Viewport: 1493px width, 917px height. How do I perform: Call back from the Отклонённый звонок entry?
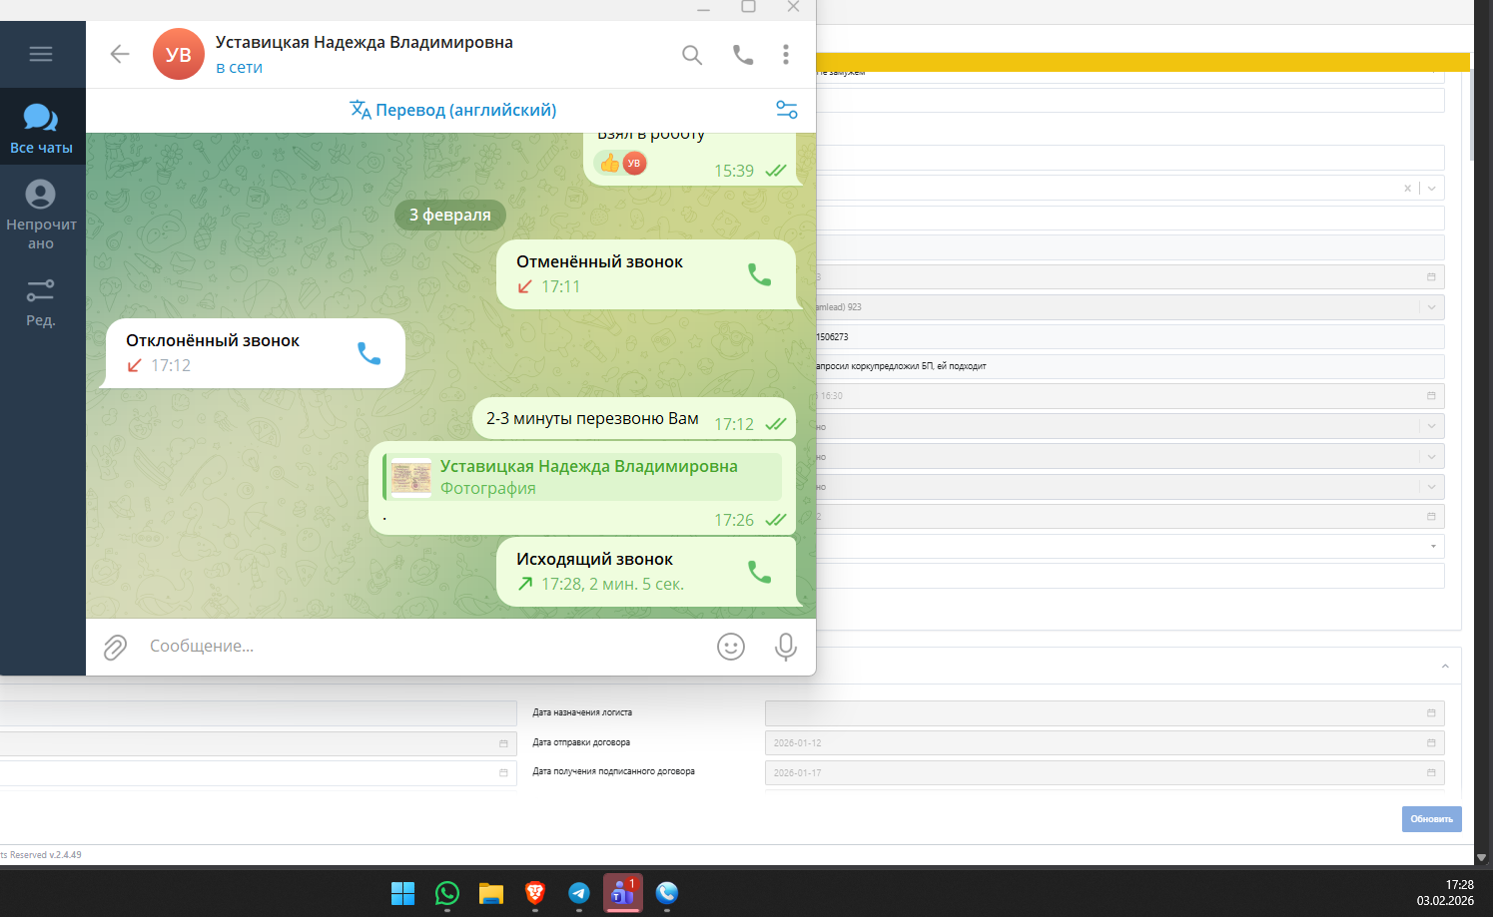[370, 353]
